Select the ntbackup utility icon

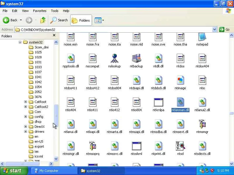pyautogui.click(x=136, y=59)
